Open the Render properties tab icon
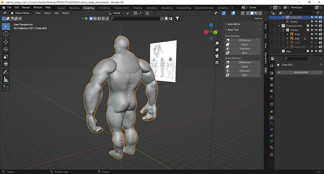The height and width of the screenshot is (174, 324). 272,73
